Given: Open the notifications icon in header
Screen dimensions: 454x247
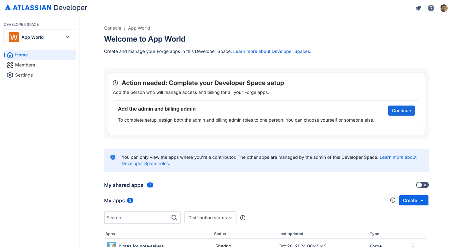Looking at the screenshot, I should pyautogui.click(x=418, y=8).
